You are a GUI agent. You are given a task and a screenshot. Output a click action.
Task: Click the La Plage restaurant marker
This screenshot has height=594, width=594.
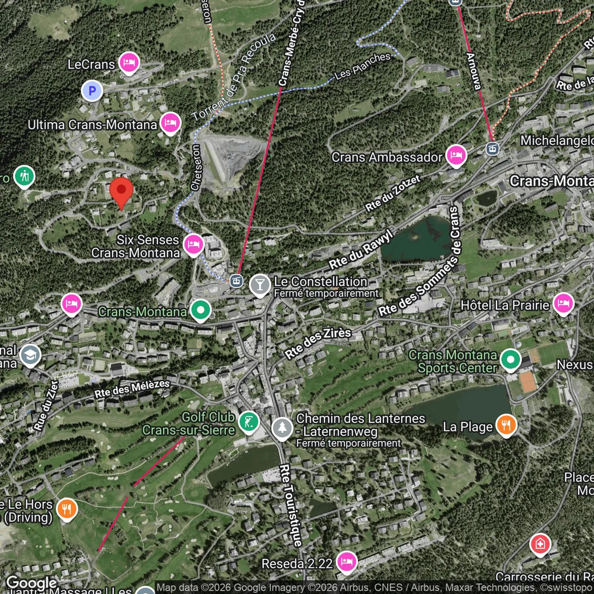[x=506, y=426]
